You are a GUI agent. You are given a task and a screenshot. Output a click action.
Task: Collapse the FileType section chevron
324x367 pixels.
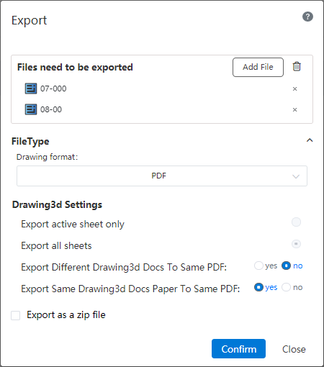point(310,140)
